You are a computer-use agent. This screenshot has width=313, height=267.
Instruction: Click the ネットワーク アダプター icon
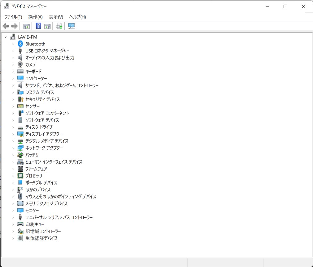(20, 148)
